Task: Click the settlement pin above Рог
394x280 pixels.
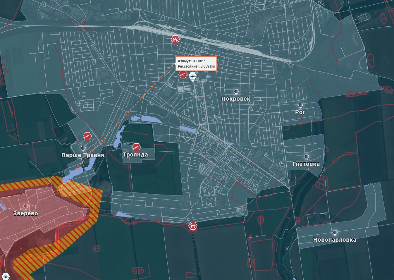Action: (300, 105)
